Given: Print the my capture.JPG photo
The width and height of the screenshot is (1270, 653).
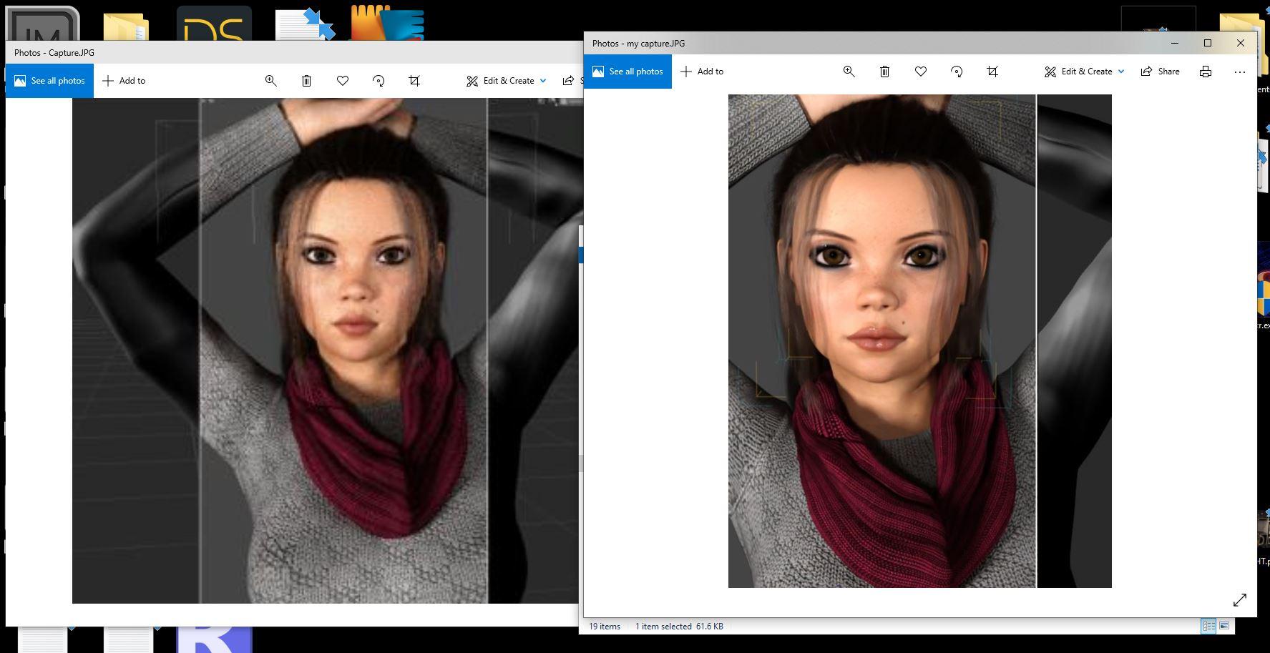Looking at the screenshot, I should pyautogui.click(x=1206, y=72).
